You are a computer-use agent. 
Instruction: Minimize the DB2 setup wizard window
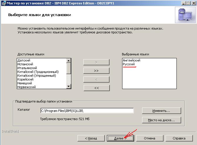click(183, 3)
